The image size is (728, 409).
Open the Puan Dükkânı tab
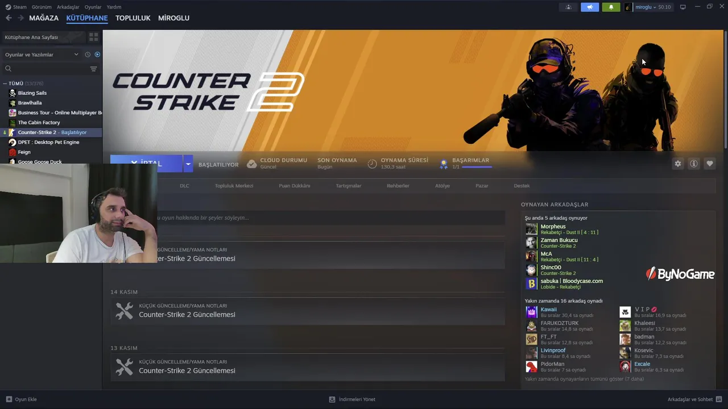point(295,186)
